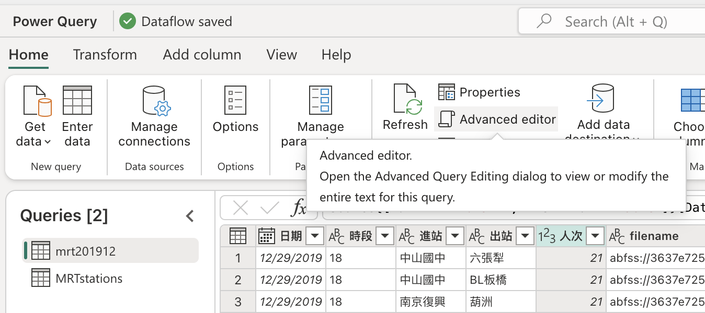Click the fx formula icon
The height and width of the screenshot is (313, 705).
[x=299, y=208]
